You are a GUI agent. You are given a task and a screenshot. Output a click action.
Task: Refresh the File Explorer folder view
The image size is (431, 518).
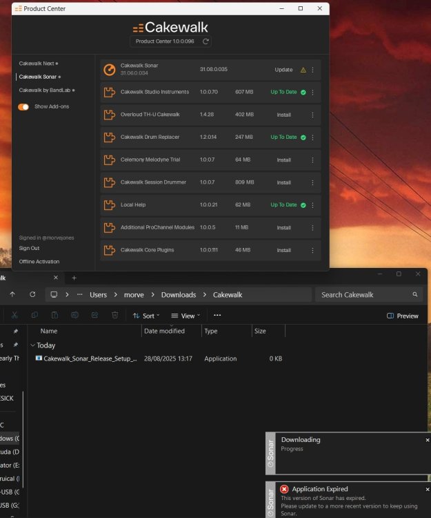(x=32, y=294)
